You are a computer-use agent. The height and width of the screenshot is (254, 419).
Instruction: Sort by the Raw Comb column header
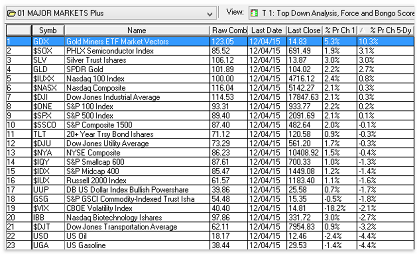point(229,31)
